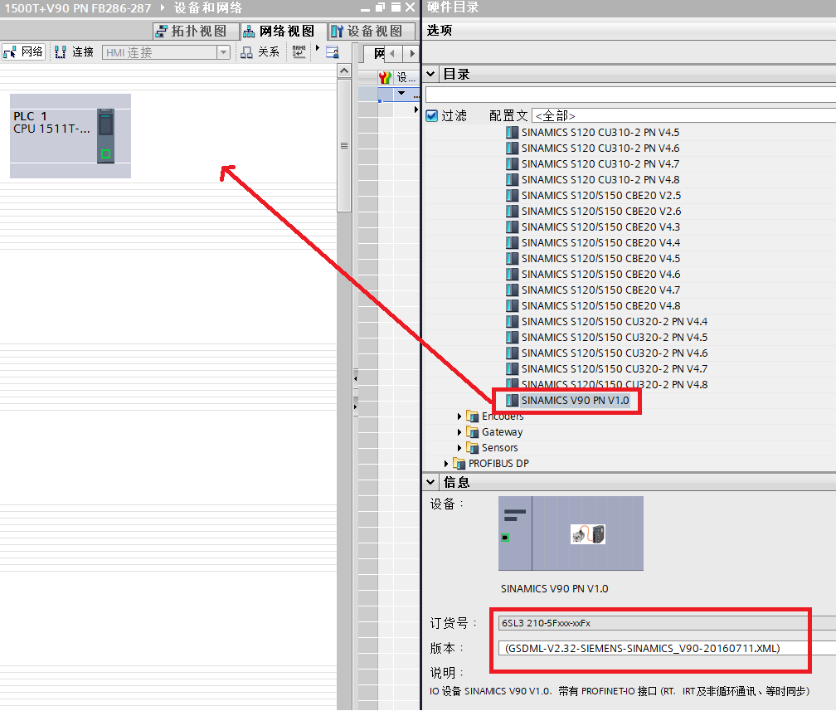Open the HMI 连接 connection type dropdown
Screen dimensions: 836x711
(223, 52)
